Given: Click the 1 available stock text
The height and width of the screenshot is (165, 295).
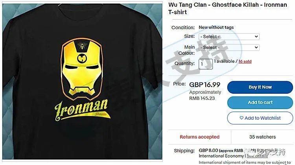Looking at the screenshot, I should point(224,61).
